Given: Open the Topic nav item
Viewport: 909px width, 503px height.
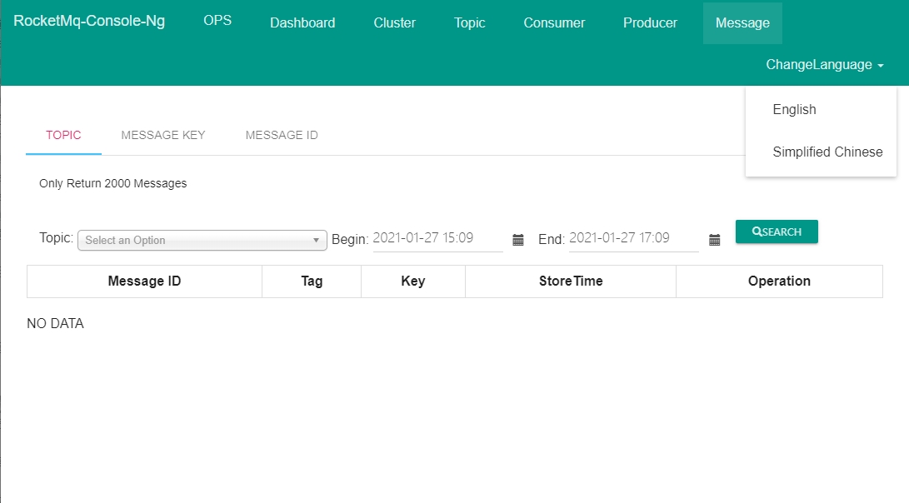Looking at the screenshot, I should click(469, 23).
